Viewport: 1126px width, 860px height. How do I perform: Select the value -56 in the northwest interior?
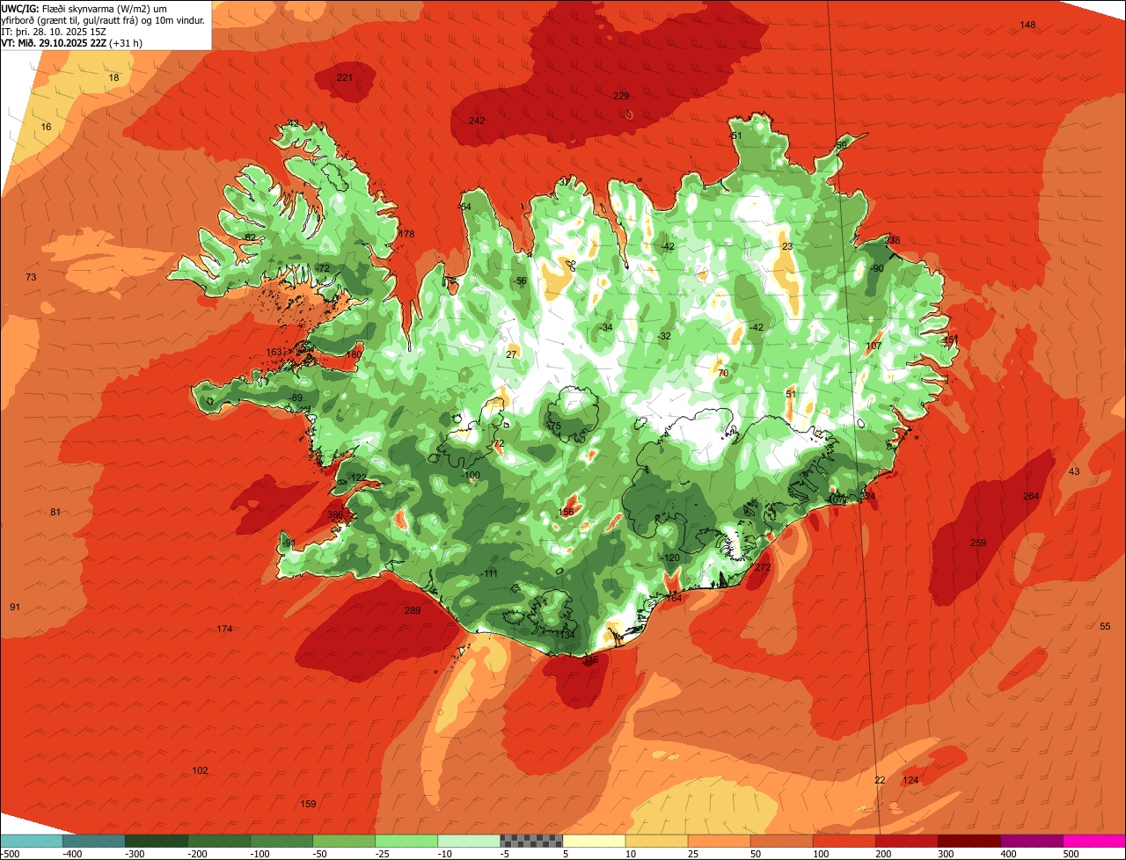tap(520, 281)
